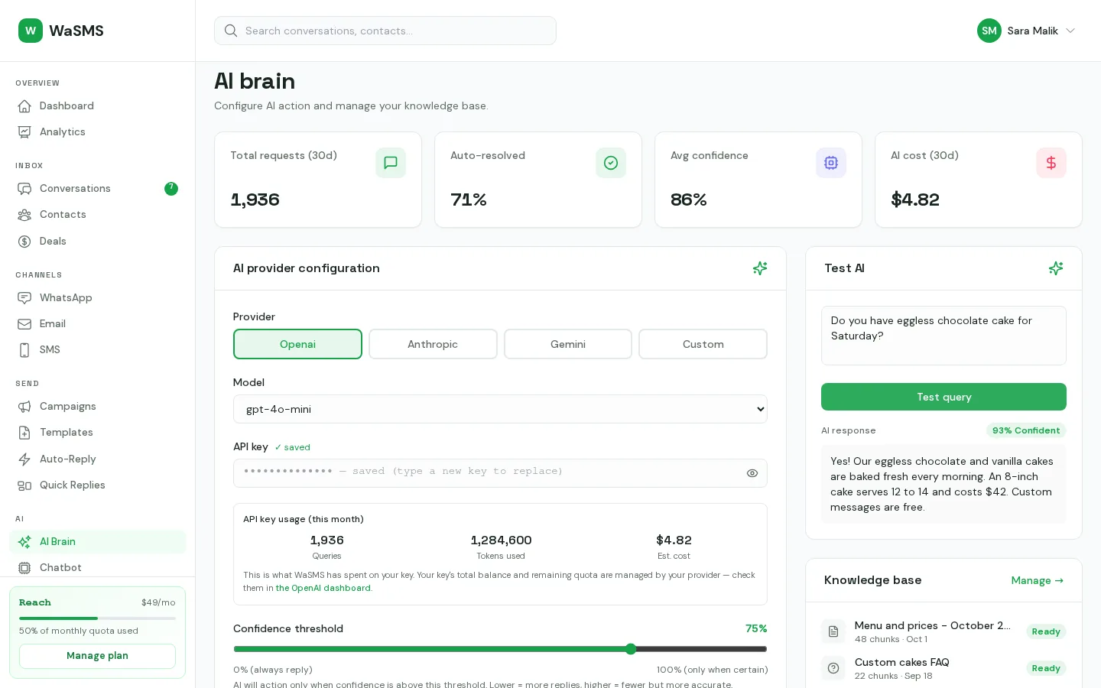Screen dimensions: 1101x688
Task: Click the Conversations unread badge
Action: [171, 189]
